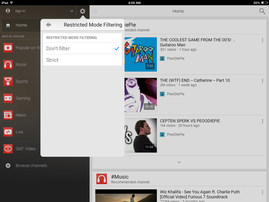
Task: Go back with the popover arrow
Action: 49,25
